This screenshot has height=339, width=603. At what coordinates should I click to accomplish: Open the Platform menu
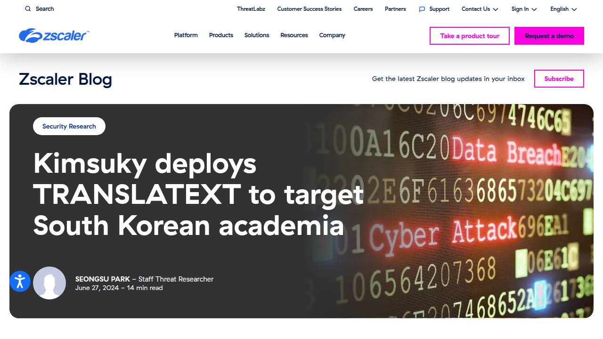tap(186, 35)
